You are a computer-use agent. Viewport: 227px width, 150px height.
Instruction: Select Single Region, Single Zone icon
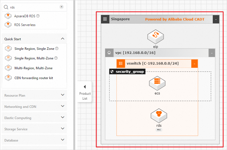(x=8, y=48)
